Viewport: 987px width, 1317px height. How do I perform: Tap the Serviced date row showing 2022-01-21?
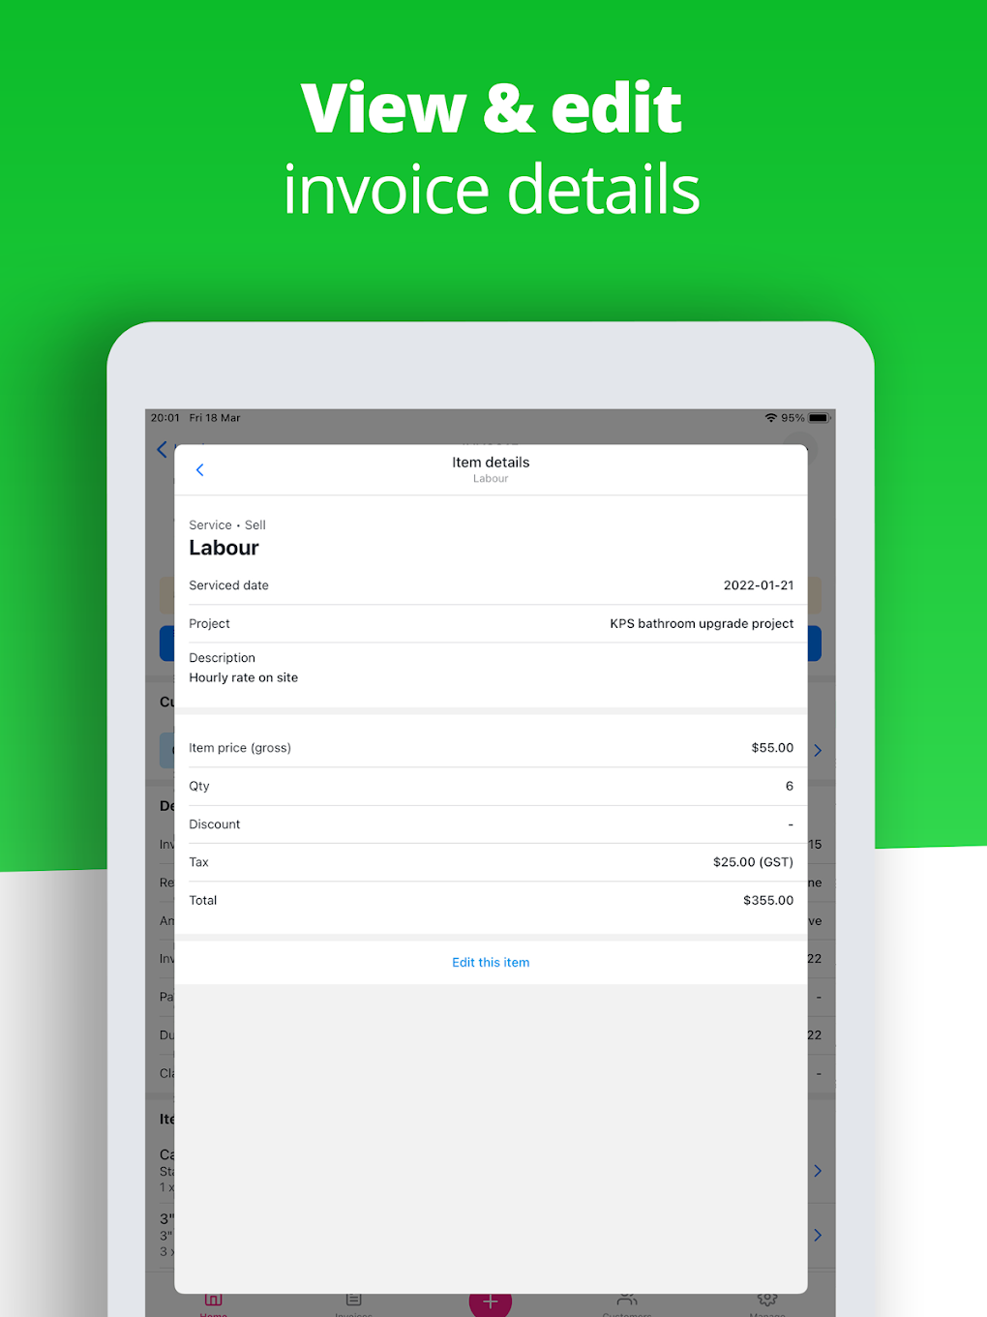491,584
